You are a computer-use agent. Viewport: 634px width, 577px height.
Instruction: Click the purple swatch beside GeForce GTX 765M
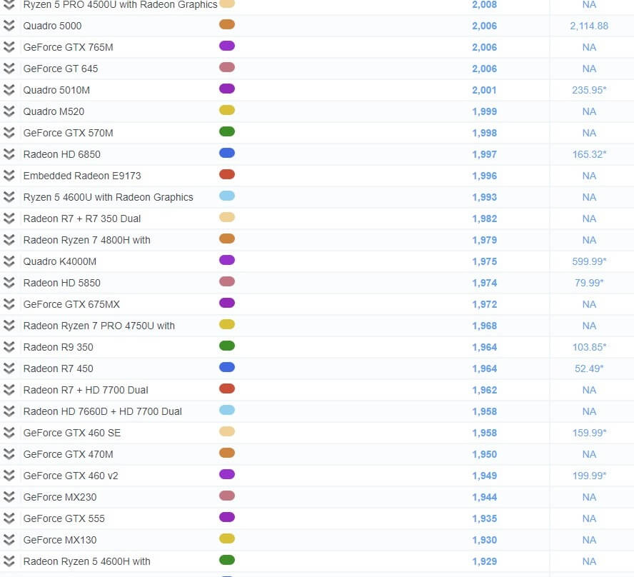(x=227, y=46)
